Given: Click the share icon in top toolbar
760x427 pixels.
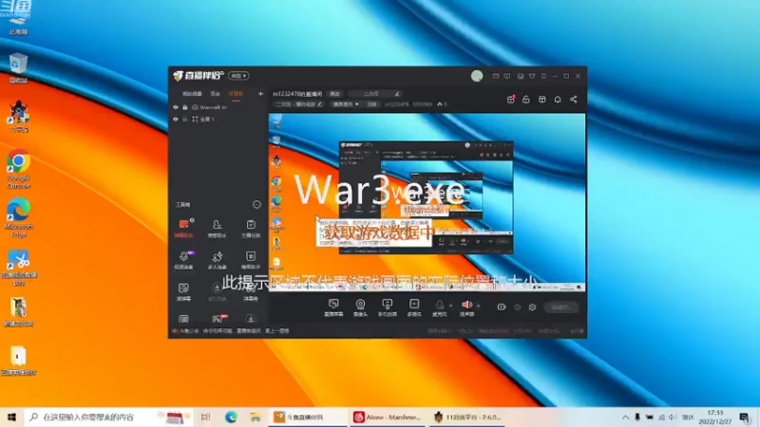Looking at the screenshot, I should pyautogui.click(x=574, y=100).
